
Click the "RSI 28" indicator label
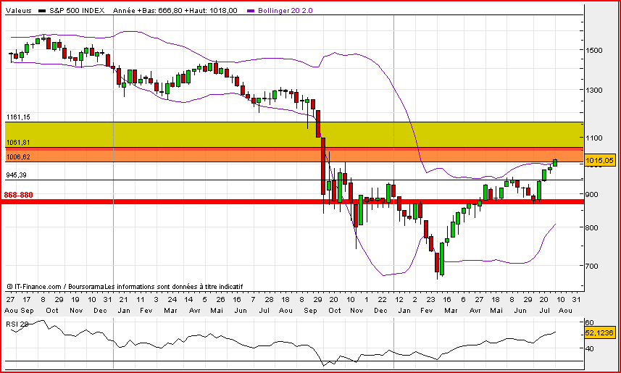[x=17, y=324]
